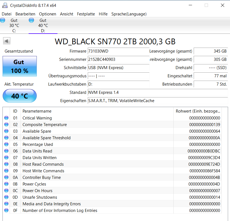Click the Eingeschaltet value 77 mal

211,76
